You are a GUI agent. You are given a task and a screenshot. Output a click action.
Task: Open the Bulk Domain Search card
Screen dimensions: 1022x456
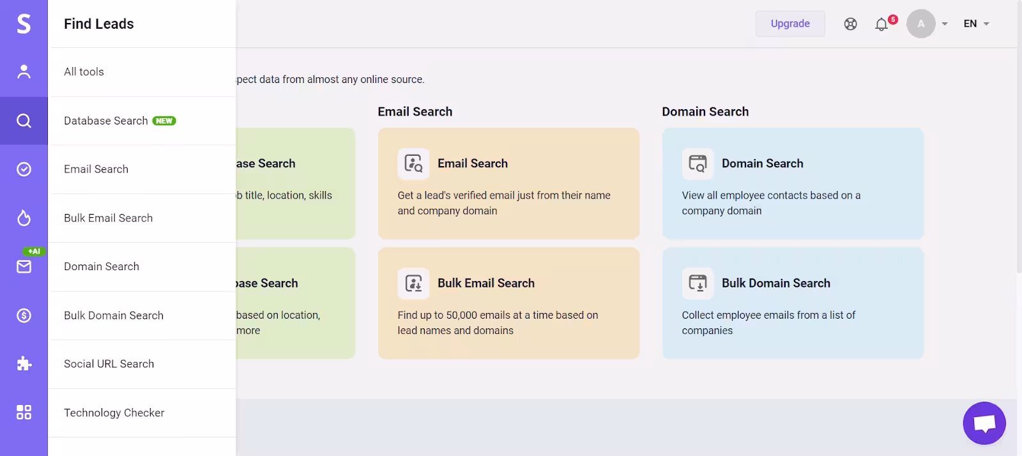(x=793, y=303)
